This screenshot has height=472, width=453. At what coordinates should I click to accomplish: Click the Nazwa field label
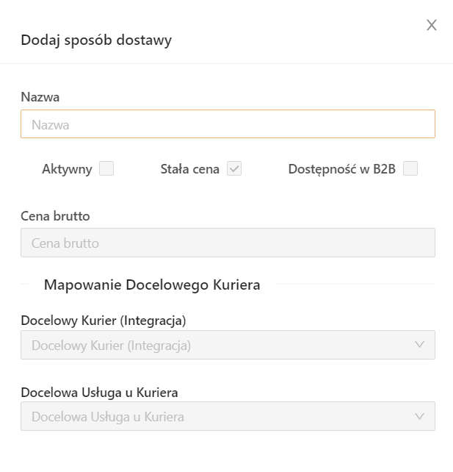40,97
